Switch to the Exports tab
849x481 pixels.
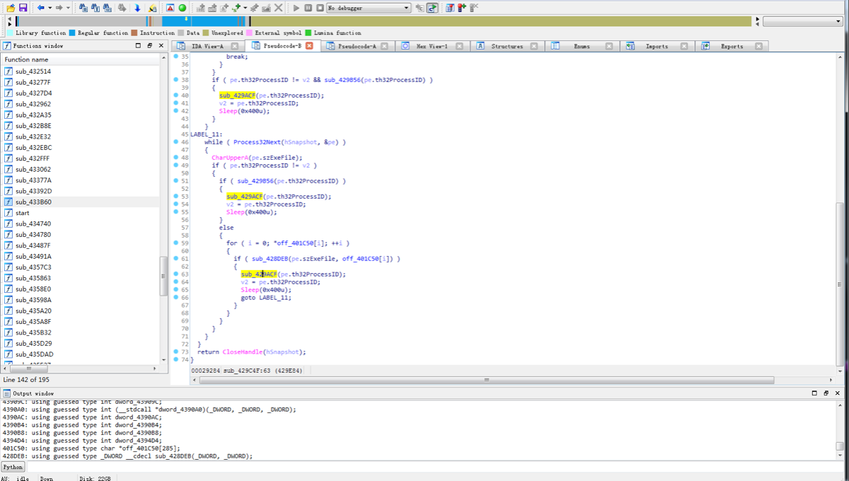tap(732, 46)
